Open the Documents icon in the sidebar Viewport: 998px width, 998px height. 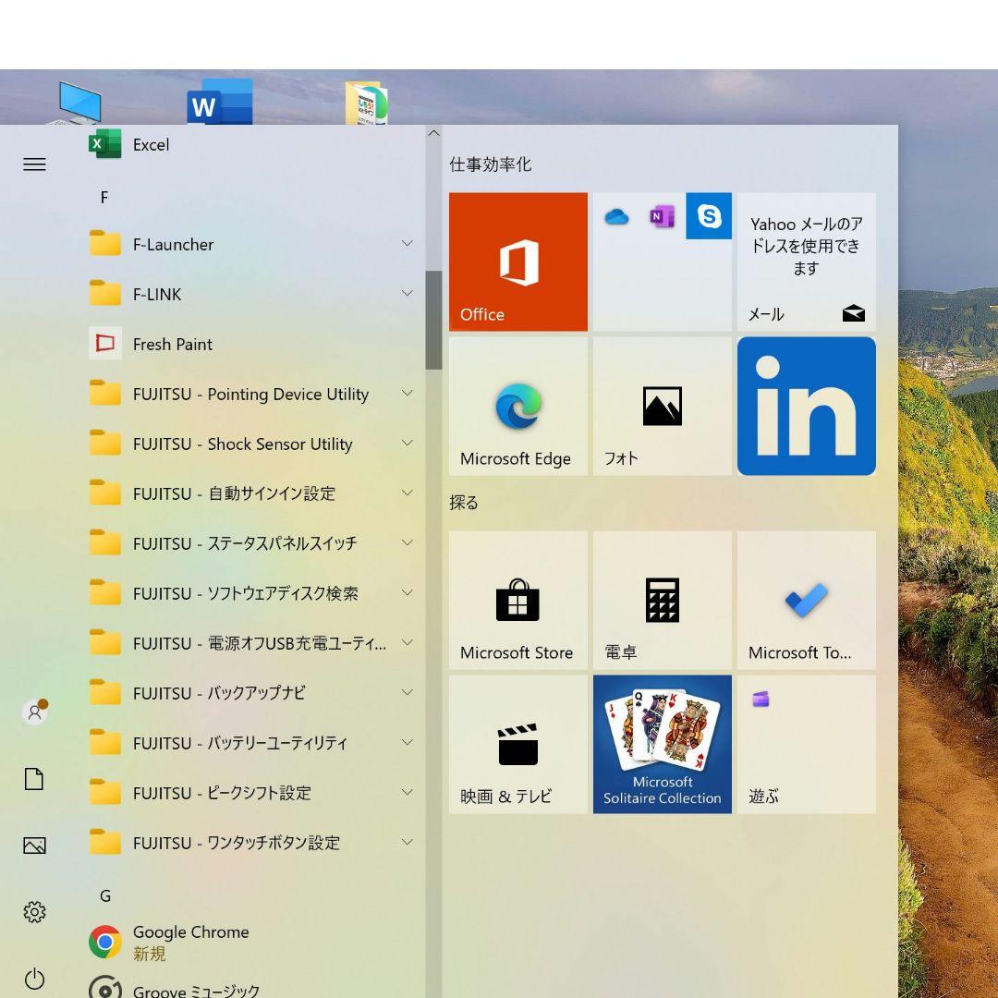(x=34, y=779)
